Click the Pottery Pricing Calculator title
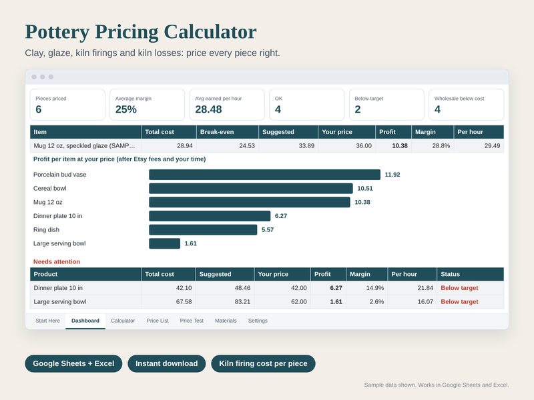The image size is (534, 400). (x=141, y=32)
